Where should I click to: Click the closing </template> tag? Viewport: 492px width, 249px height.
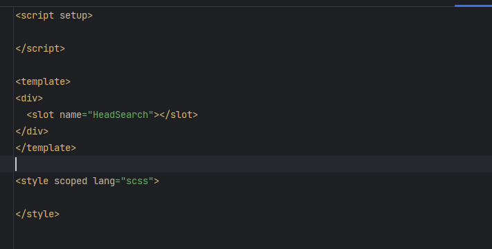[x=46, y=148]
